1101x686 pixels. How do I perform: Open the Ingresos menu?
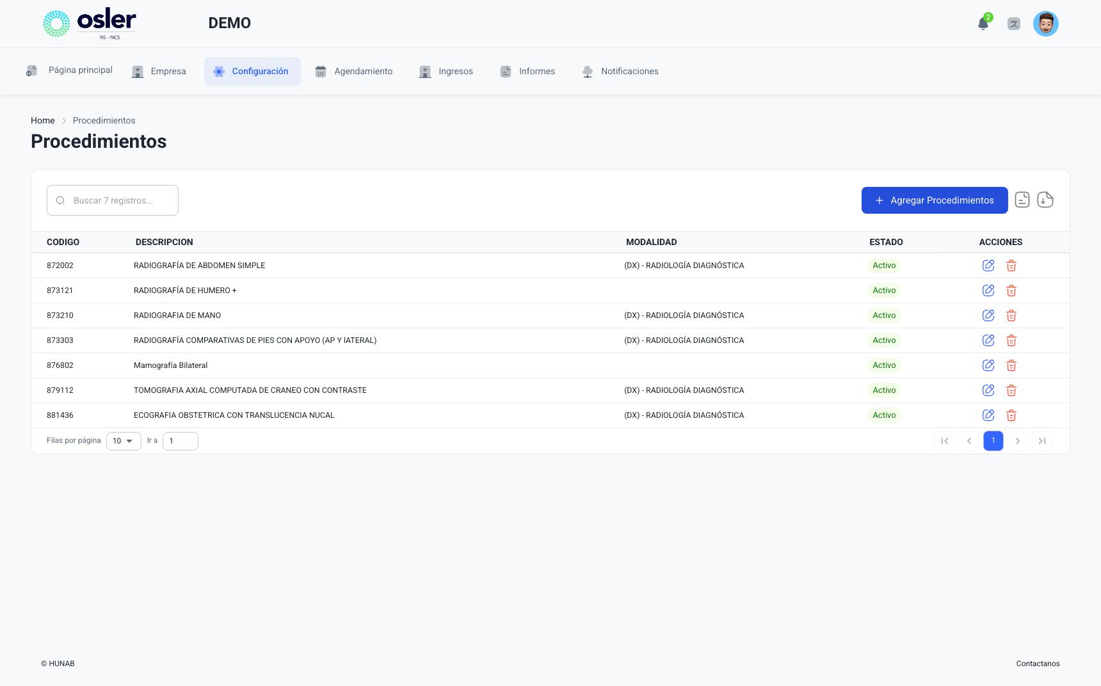(446, 71)
